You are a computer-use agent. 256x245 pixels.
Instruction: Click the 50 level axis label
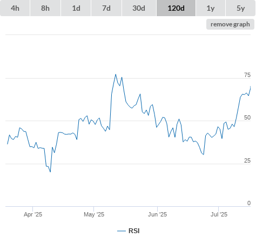[247, 117]
